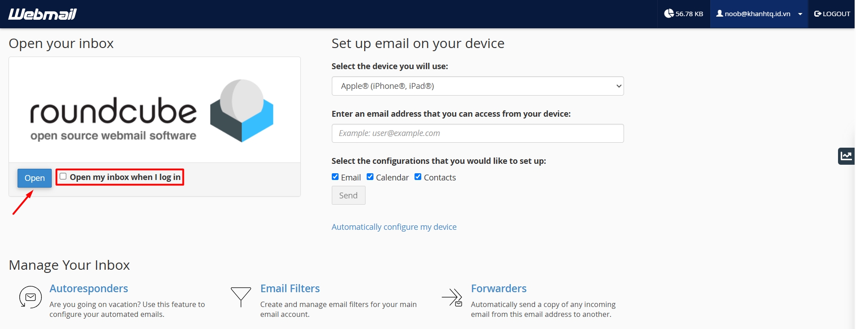
Task: Open the Forwarders link
Action: [x=499, y=288]
